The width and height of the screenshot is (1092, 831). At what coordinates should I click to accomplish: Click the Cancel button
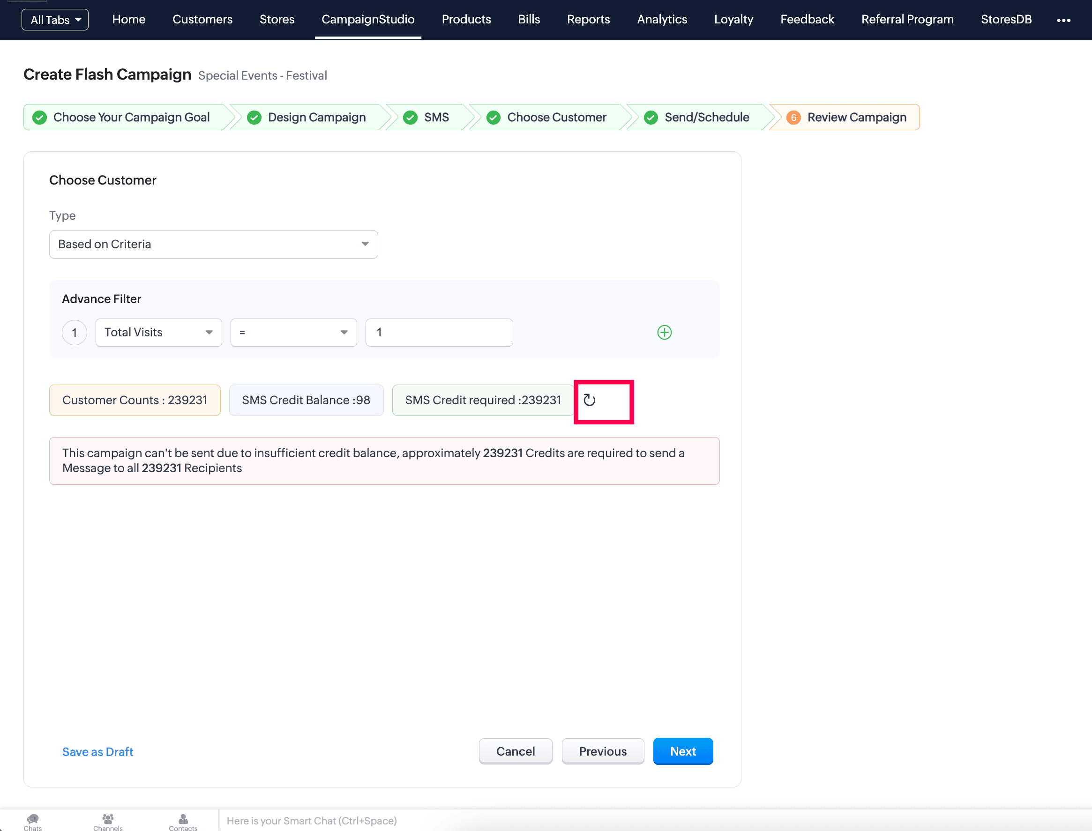click(x=515, y=751)
